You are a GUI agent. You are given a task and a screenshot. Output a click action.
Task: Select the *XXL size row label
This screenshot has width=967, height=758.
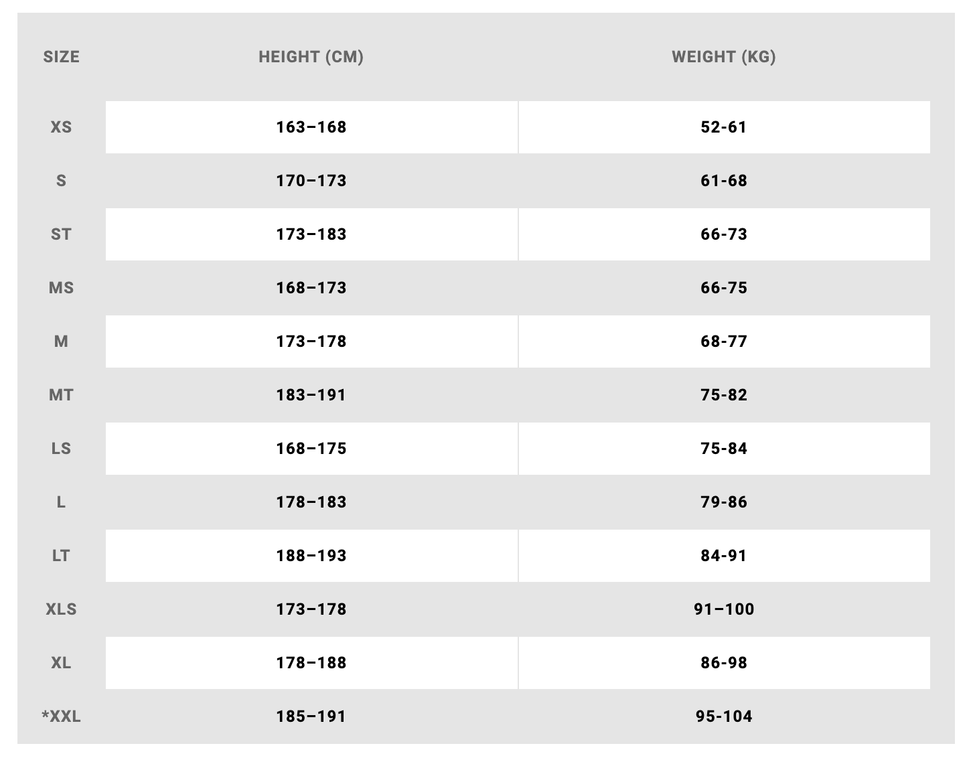[x=61, y=716]
